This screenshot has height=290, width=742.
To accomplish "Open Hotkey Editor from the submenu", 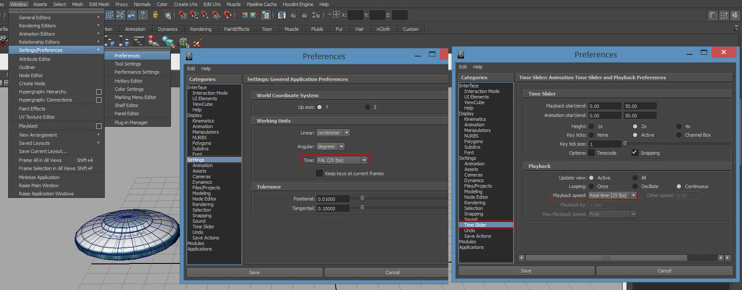I will (x=137, y=81).
